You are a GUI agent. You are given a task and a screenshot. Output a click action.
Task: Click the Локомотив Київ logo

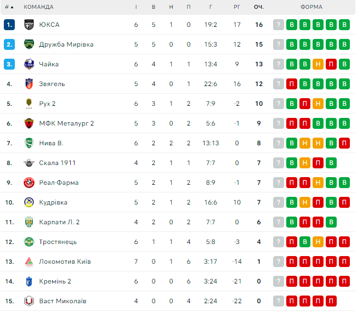click(x=29, y=262)
